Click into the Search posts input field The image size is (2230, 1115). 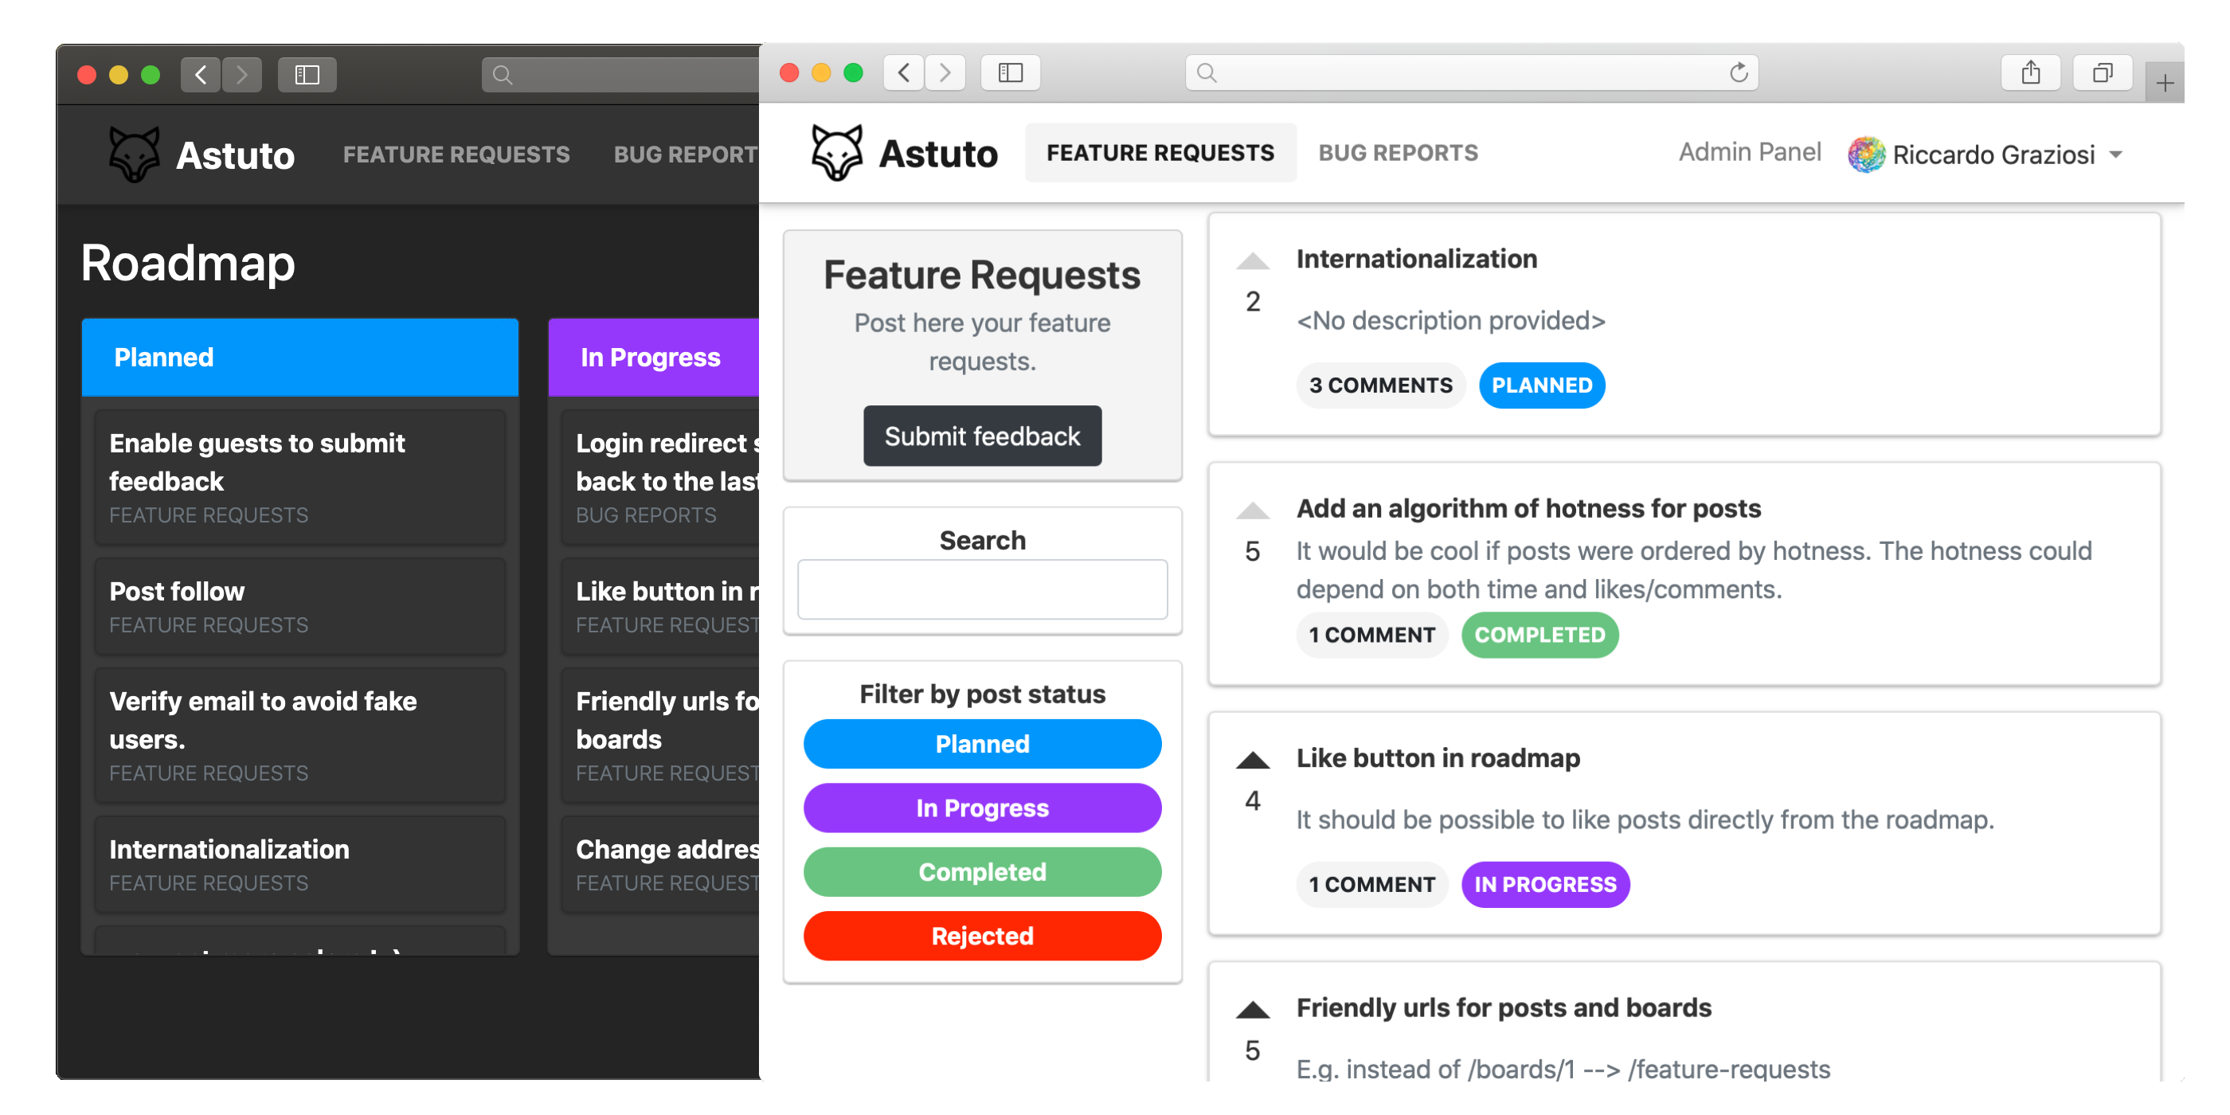tap(982, 589)
